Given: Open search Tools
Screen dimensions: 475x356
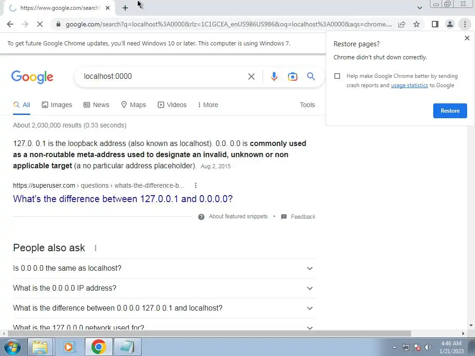Looking at the screenshot, I should 307,105.
